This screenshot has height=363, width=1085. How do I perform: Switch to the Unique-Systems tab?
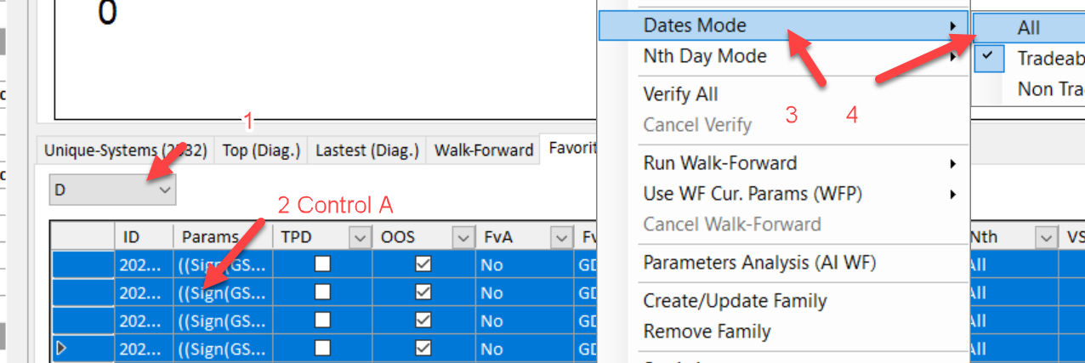tap(125, 150)
